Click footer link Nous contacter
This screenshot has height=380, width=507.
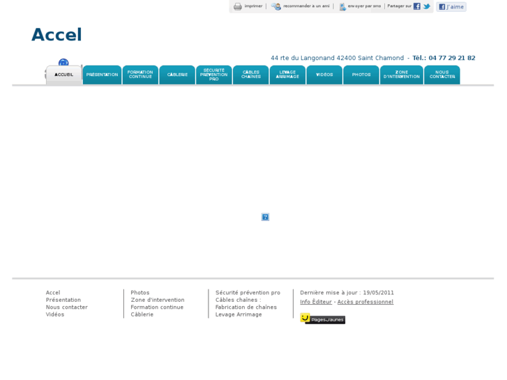pos(67,307)
